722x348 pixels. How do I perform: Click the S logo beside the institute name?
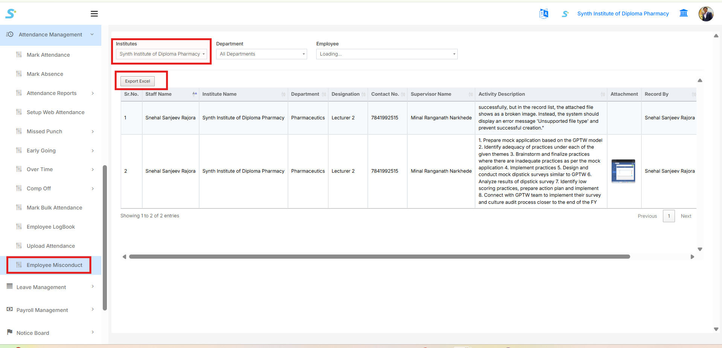point(565,14)
